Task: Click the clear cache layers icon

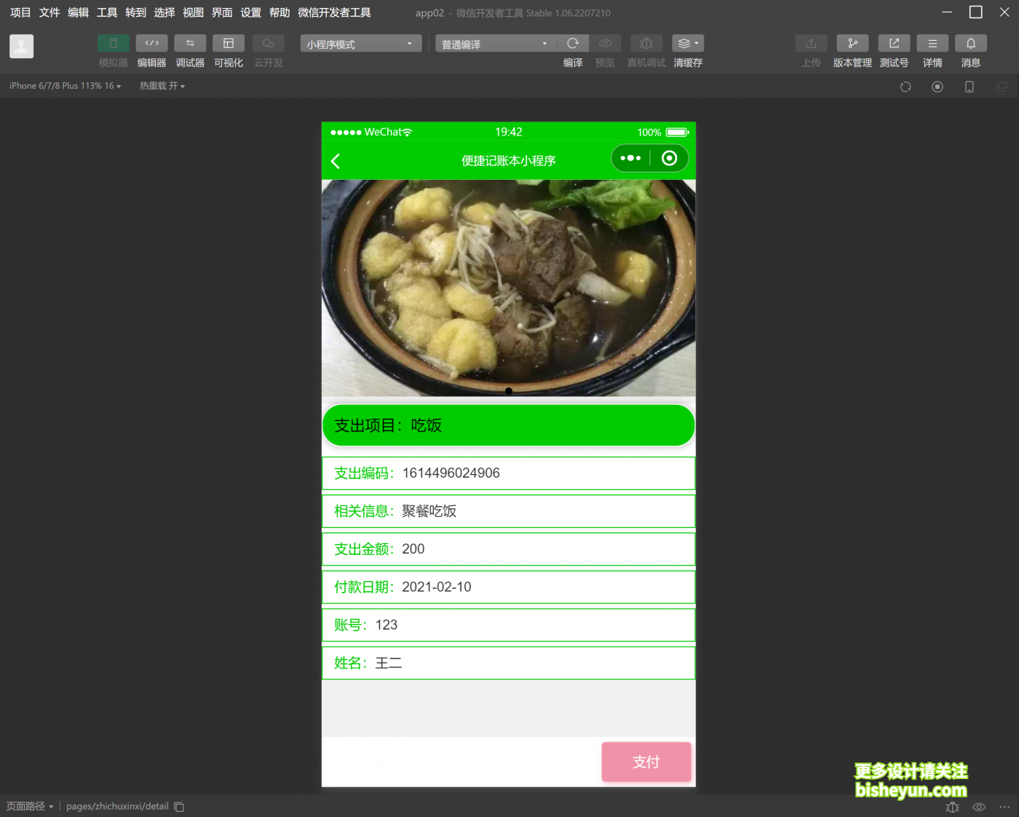Action: (x=687, y=44)
